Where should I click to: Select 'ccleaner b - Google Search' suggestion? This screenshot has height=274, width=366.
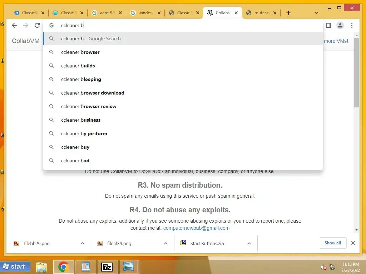tap(183, 39)
